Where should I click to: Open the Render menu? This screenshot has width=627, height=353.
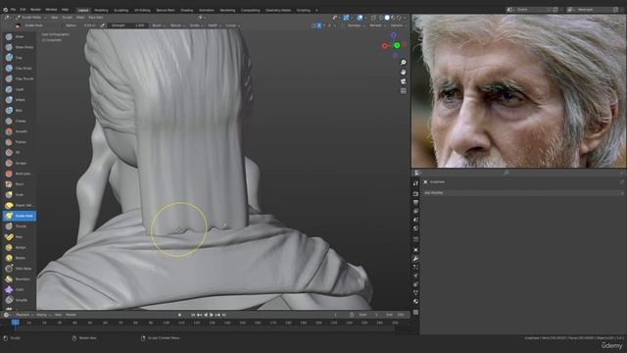tap(35, 10)
